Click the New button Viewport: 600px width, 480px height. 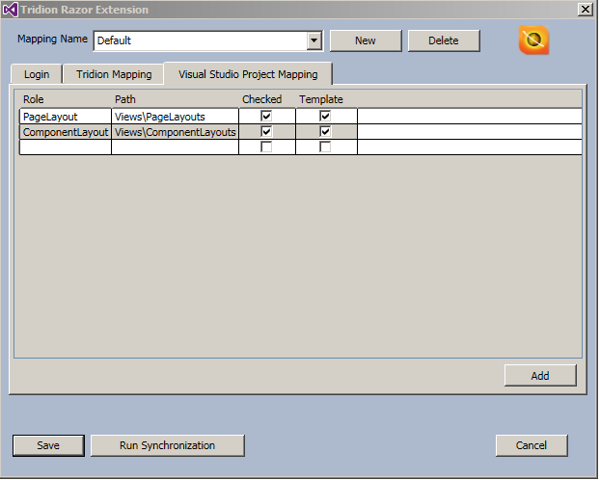[x=366, y=40]
